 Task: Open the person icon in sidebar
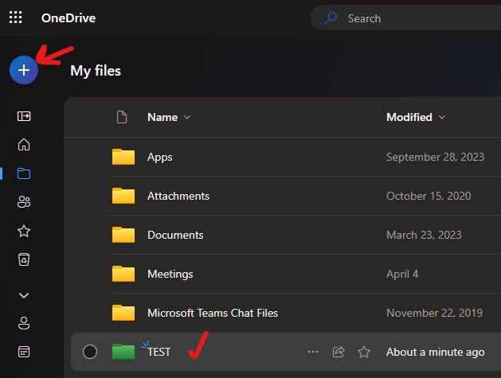point(24,323)
